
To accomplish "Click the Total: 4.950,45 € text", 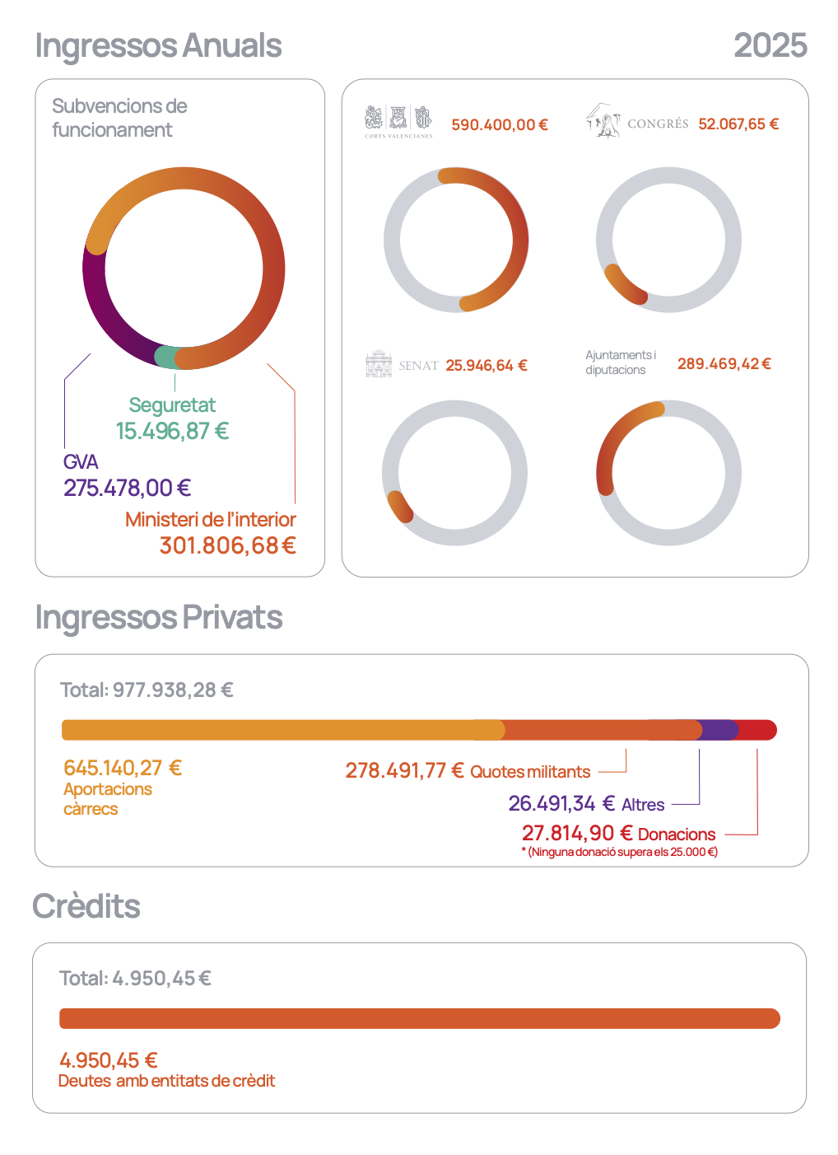I will point(135,978).
